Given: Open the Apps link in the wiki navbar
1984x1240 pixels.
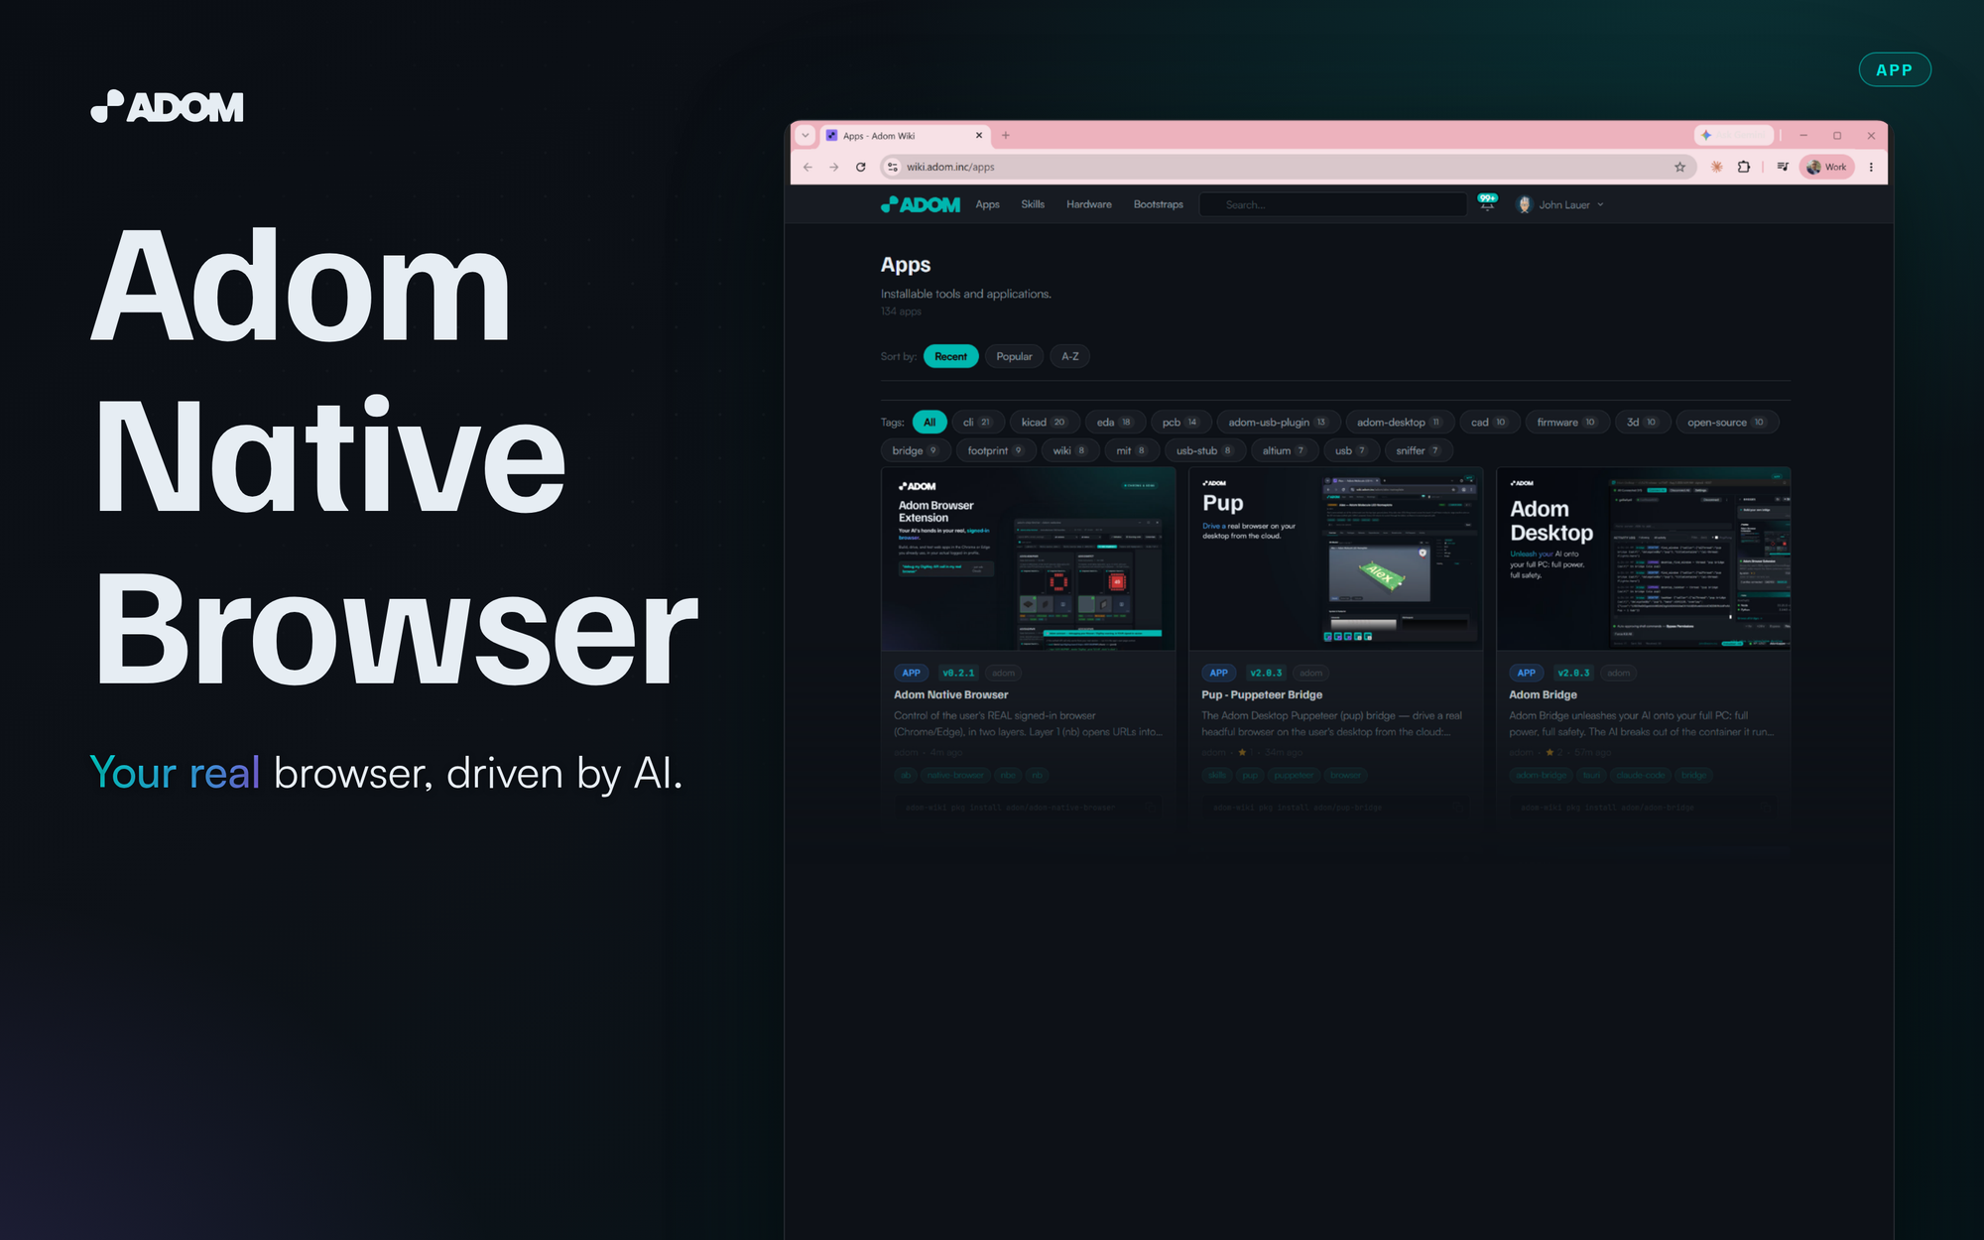Looking at the screenshot, I should click(987, 204).
